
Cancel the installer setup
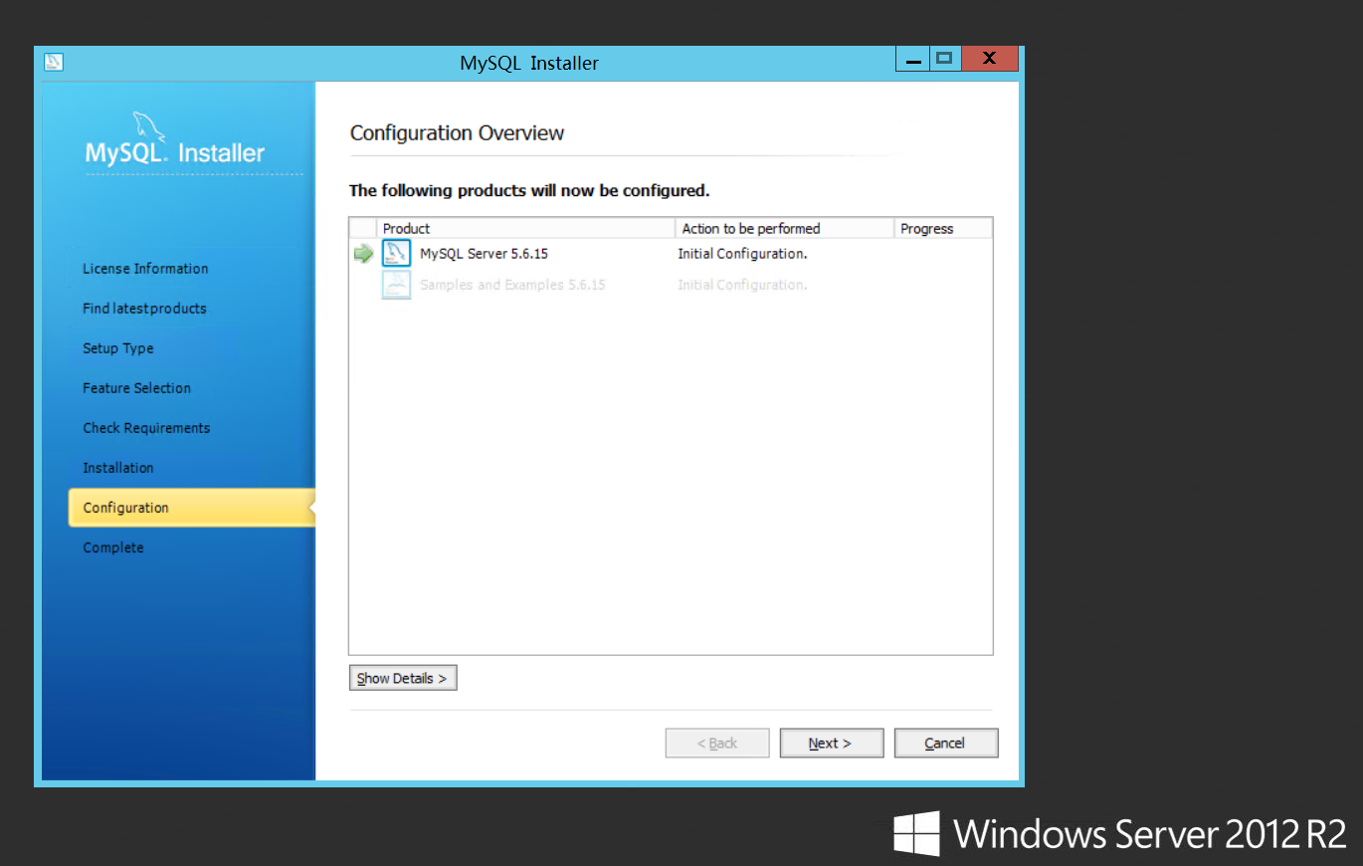(946, 744)
